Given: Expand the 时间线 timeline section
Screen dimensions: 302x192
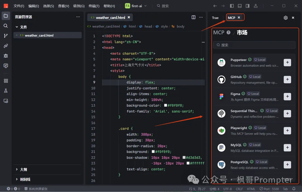Looking at the screenshot, I should click(x=25, y=179).
